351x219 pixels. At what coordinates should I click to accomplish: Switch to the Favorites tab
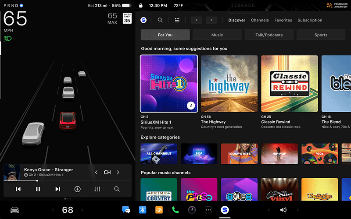pyautogui.click(x=283, y=20)
